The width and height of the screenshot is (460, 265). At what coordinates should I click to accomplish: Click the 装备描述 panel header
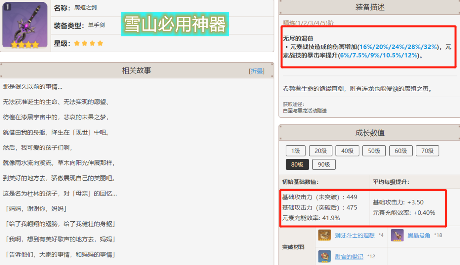(x=370, y=7)
